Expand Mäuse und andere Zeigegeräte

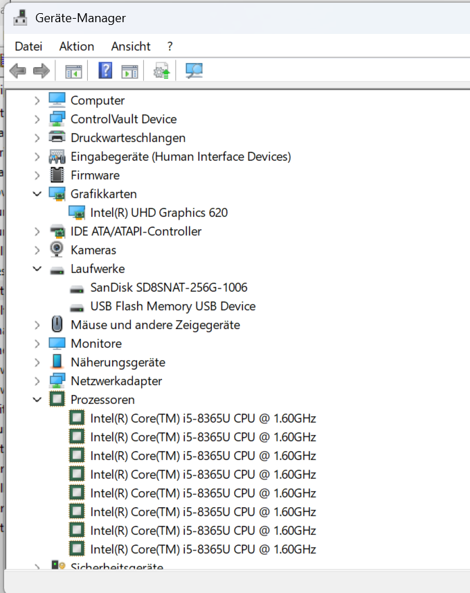coord(37,325)
